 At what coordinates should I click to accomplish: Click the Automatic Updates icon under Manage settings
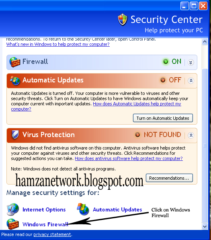(83, 209)
